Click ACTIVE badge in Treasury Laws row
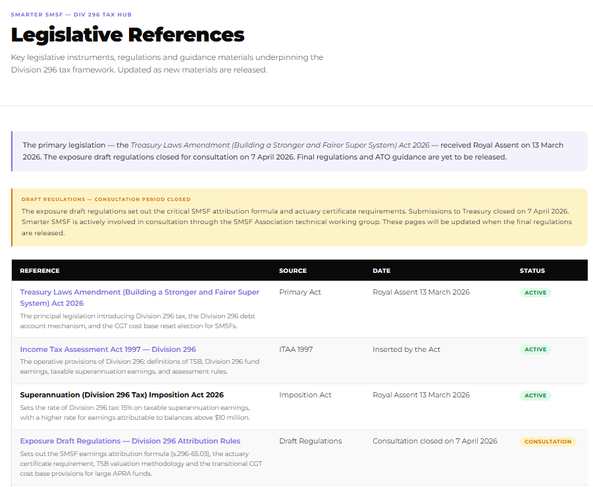 click(535, 293)
